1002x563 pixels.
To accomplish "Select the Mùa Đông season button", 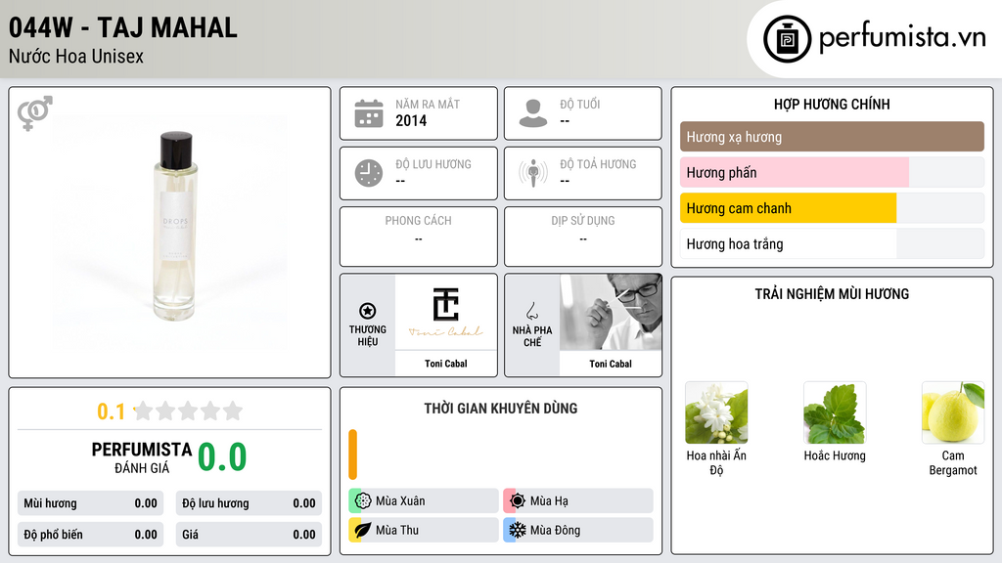I will pos(578,530).
